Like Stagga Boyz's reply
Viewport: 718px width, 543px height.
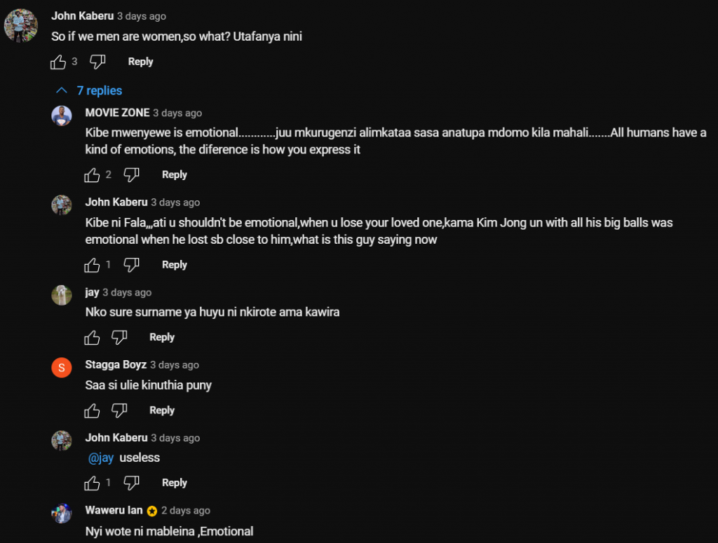tap(92, 411)
